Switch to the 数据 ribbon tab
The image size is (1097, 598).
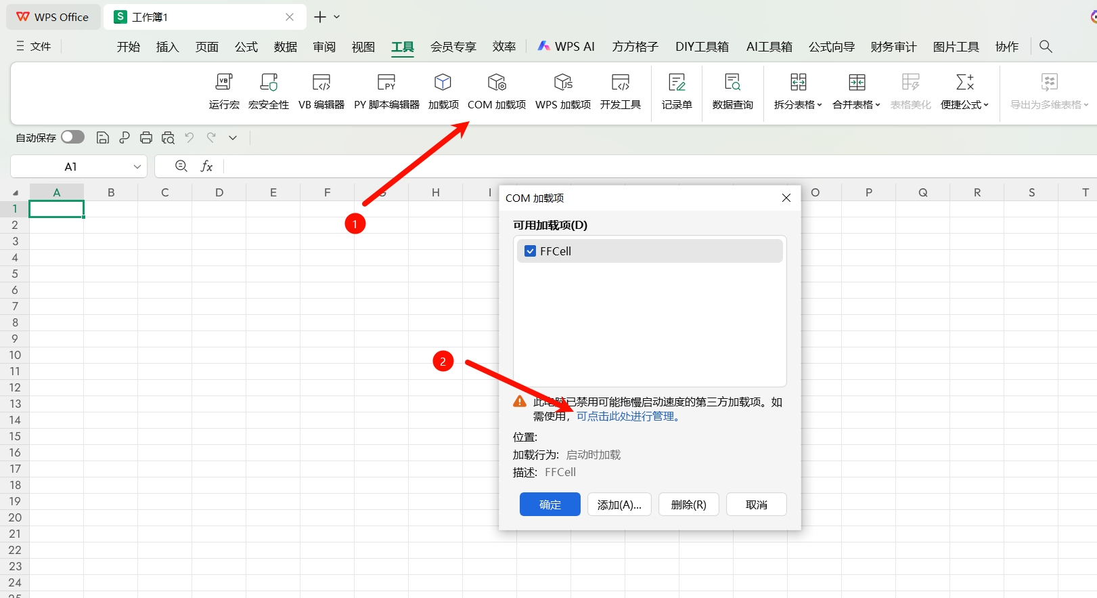286,47
